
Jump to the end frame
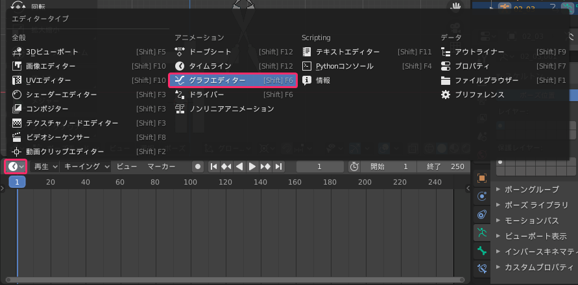278,167
